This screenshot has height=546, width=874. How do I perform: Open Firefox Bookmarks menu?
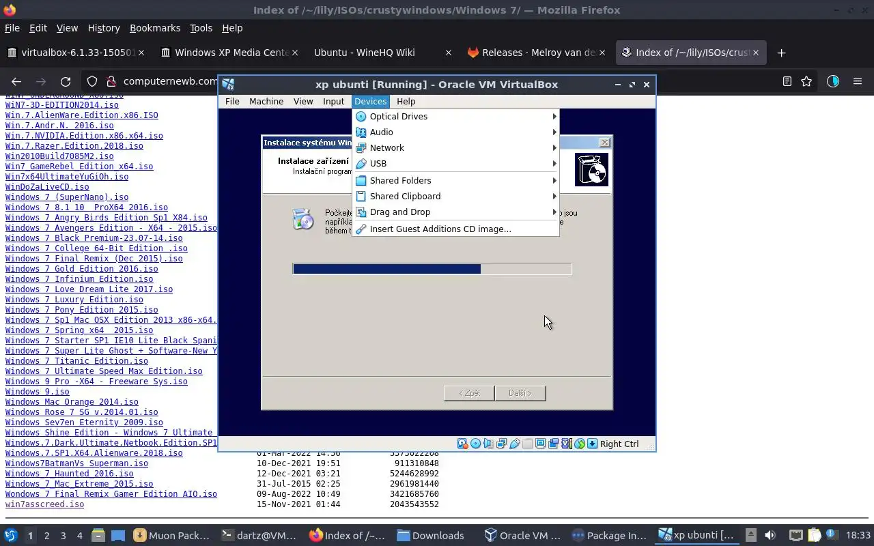(x=155, y=28)
